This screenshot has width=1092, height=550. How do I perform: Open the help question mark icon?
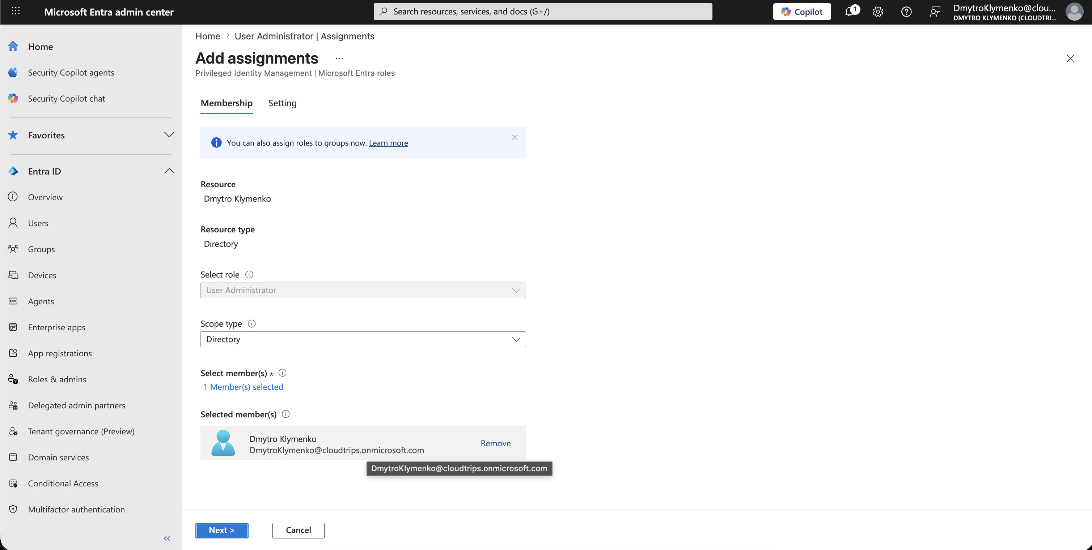(x=906, y=12)
